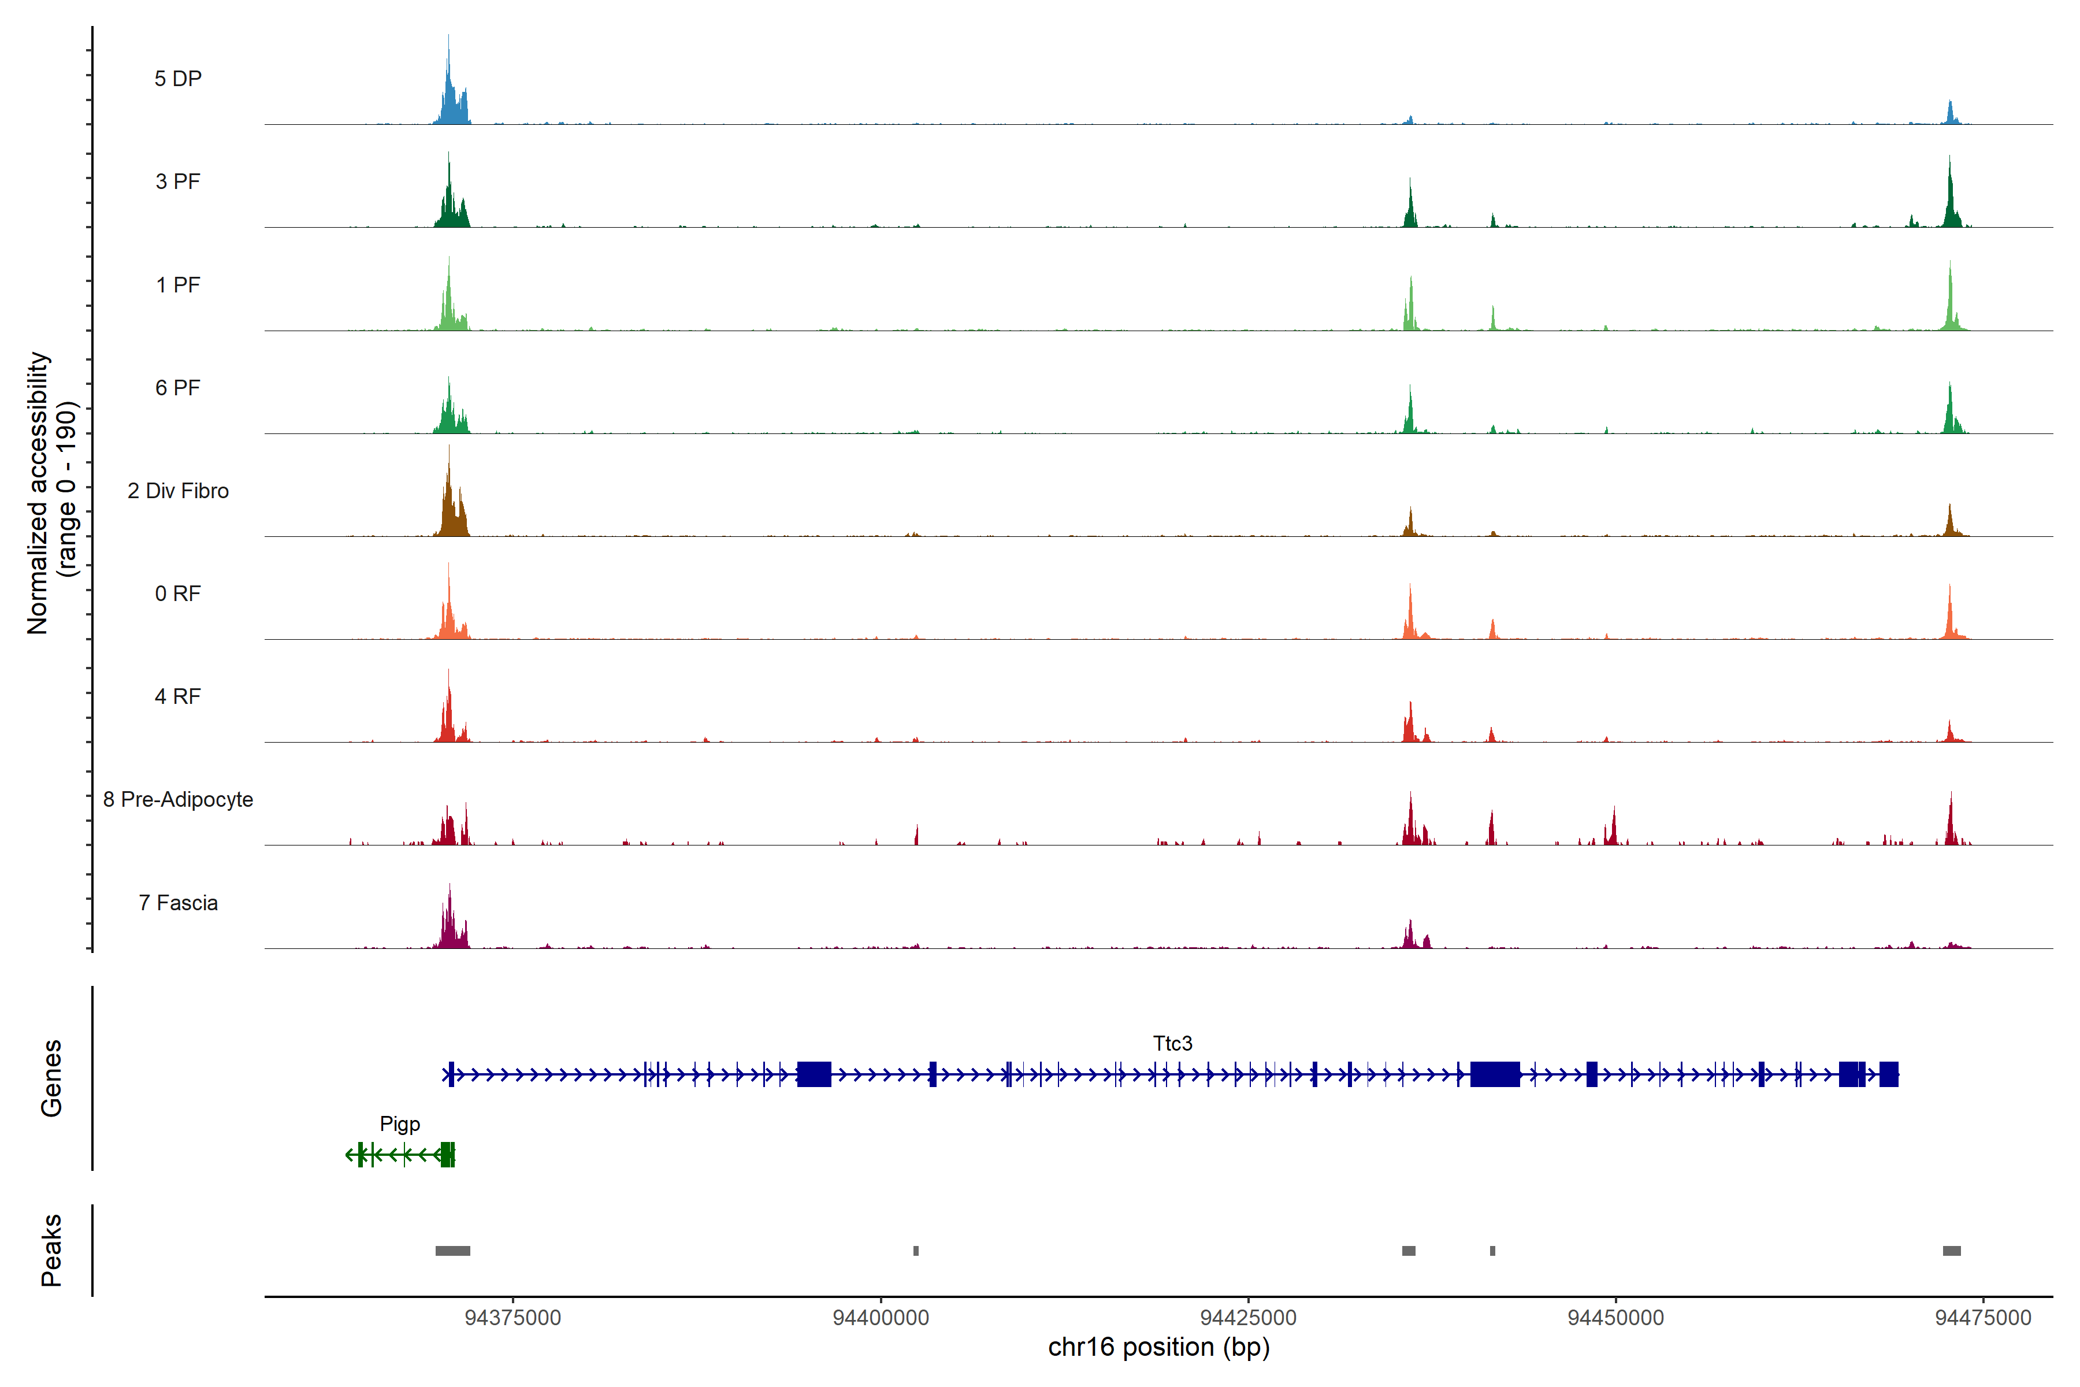Click the 8 Pre-Adipocyte track label

click(178, 800)
